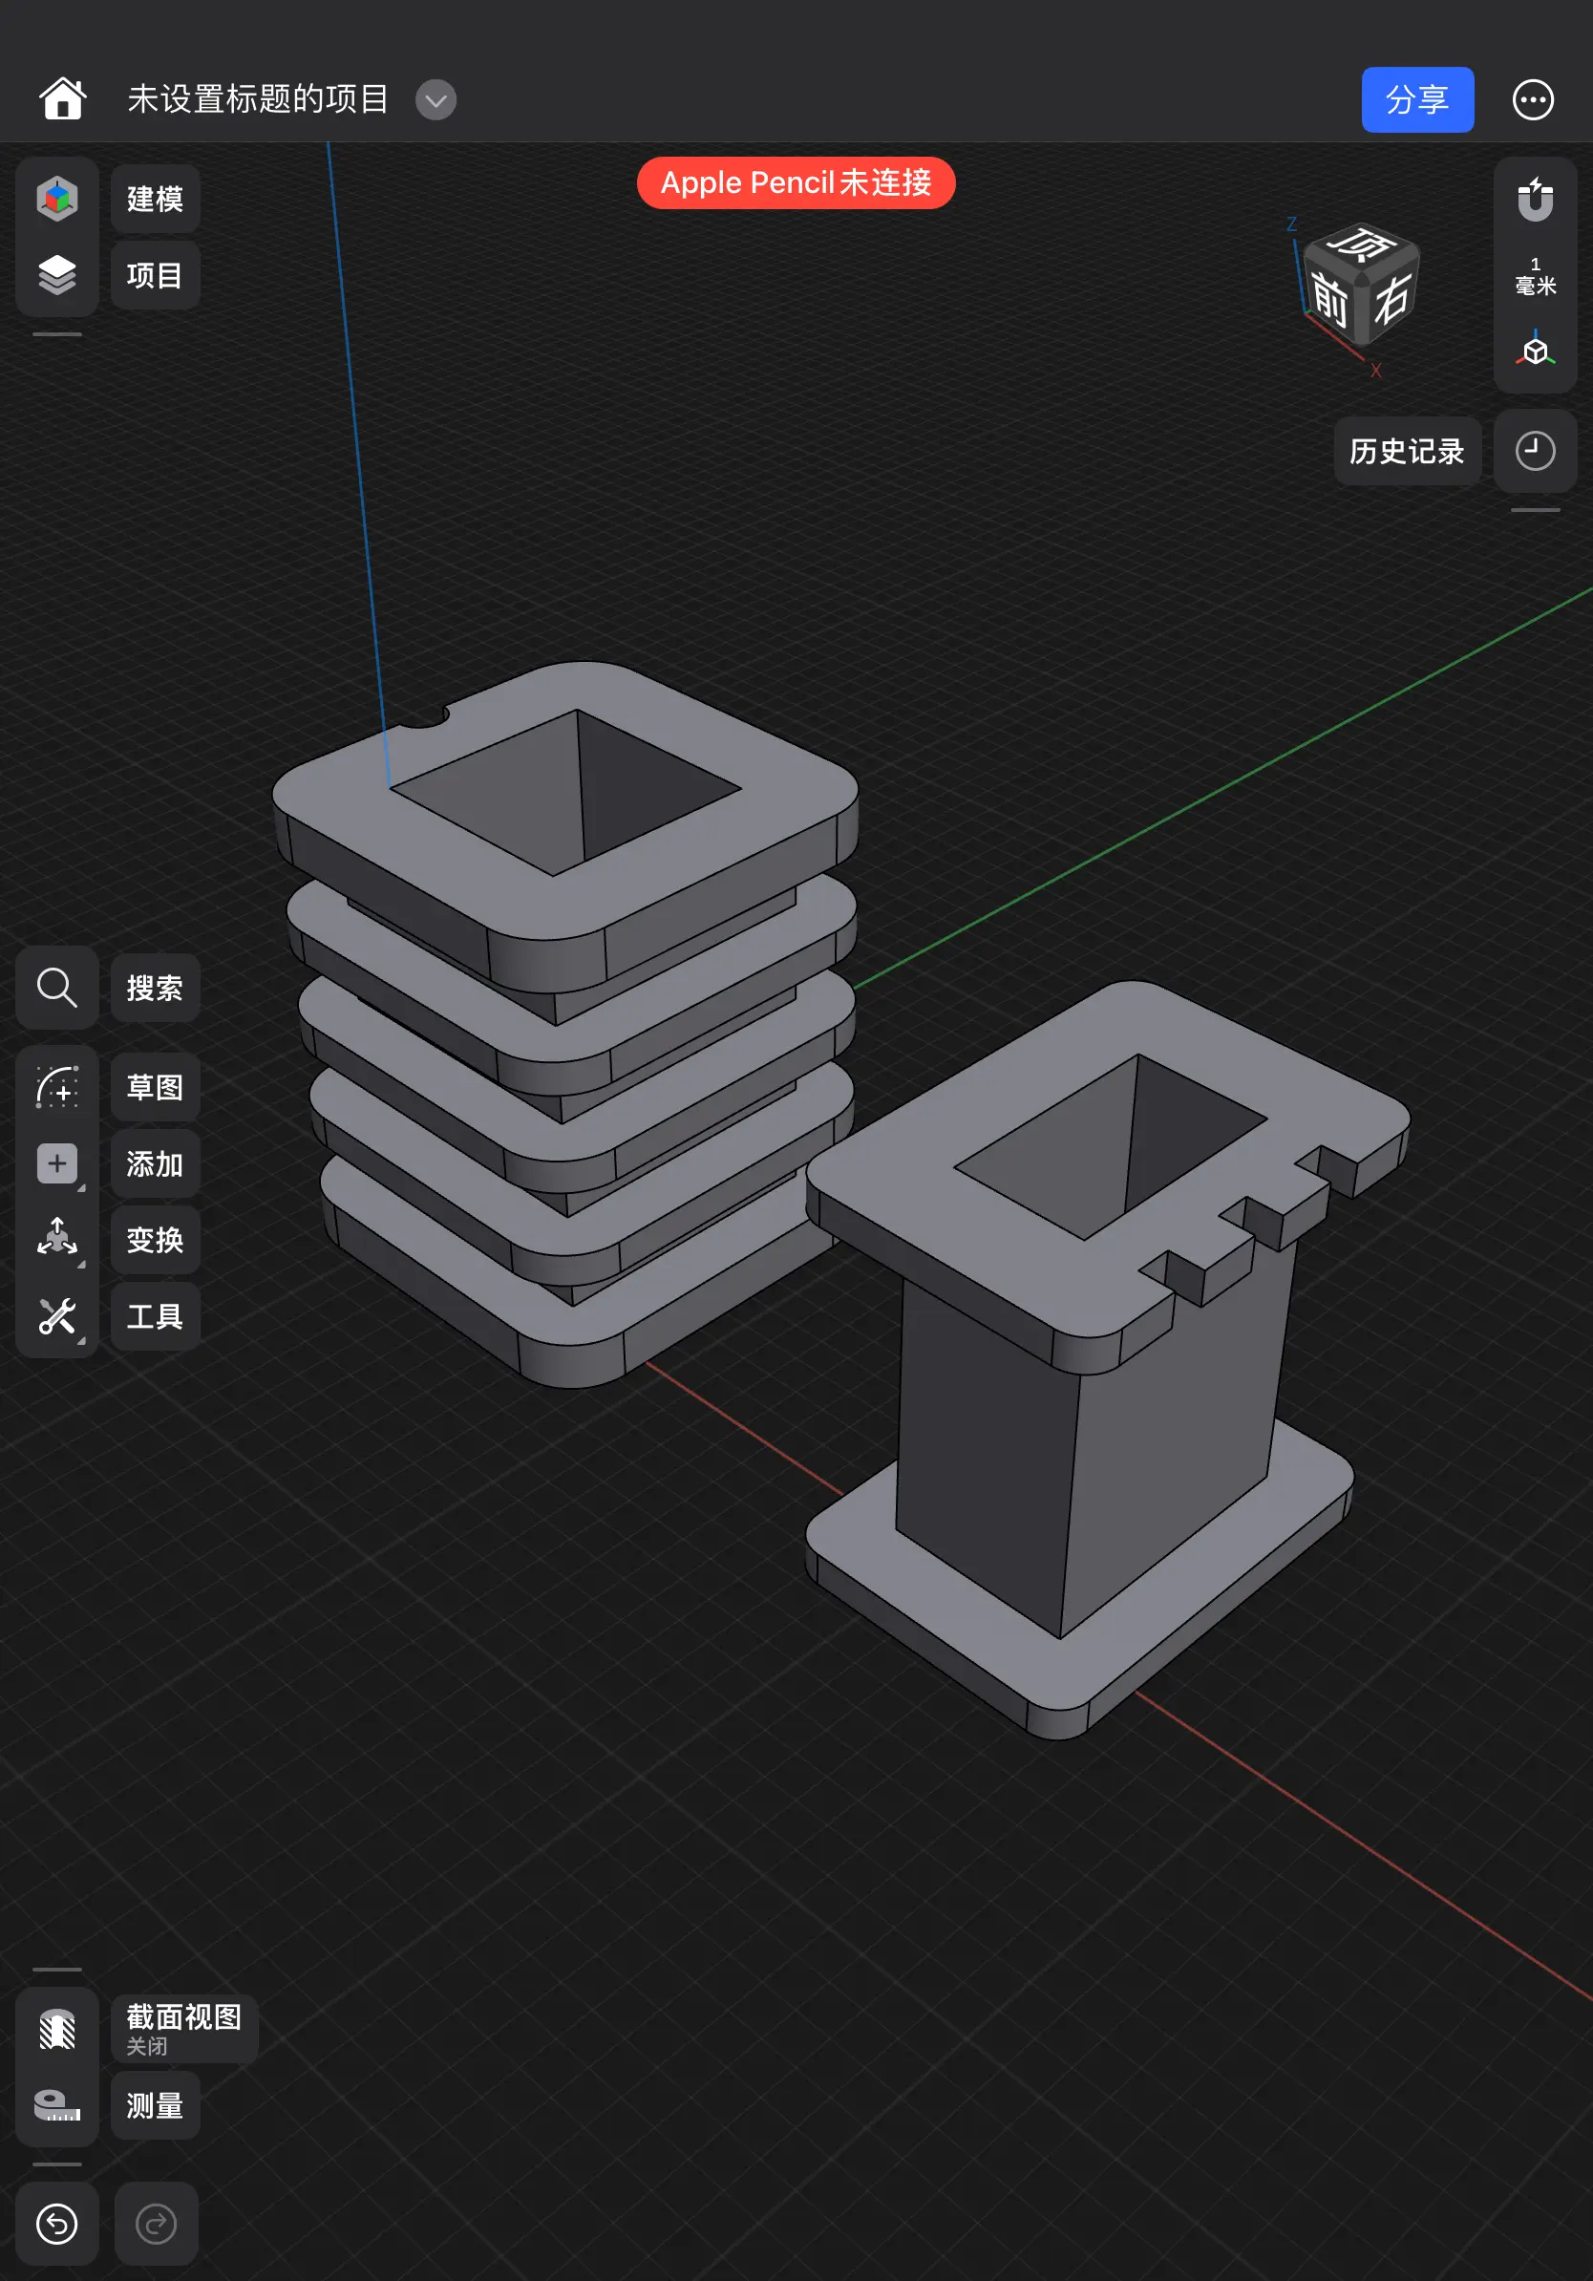Select the 草图 sketch tool icon

pos(56,1087)
